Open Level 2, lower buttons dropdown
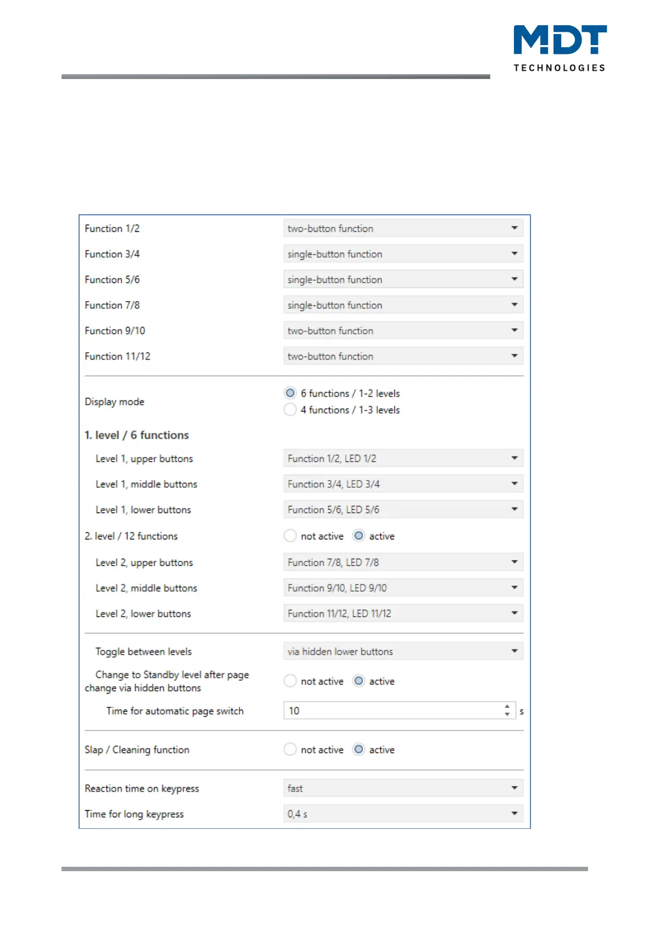Image resolution: width=654 pixels, height=925 pixels. pos(403,613)
